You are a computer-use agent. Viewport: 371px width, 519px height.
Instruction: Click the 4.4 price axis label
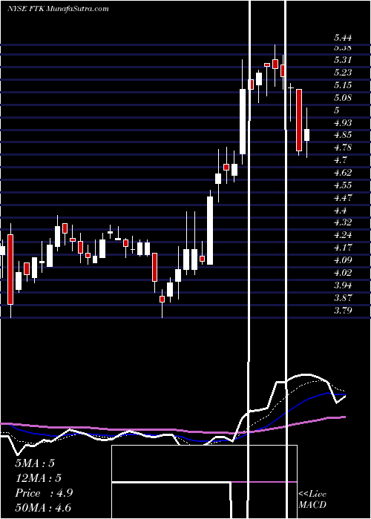click(x=340, y=210)
